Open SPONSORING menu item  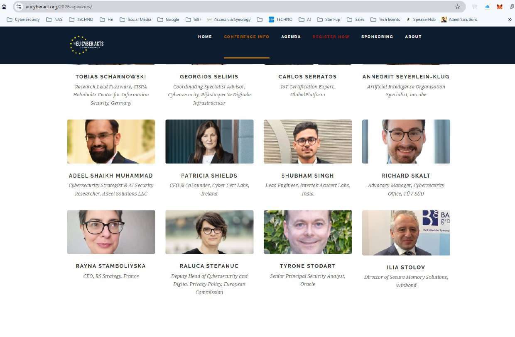(377, 37)
